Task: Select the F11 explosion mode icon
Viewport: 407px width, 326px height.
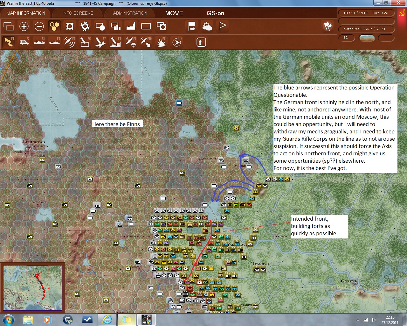Action: pos(162,42)
